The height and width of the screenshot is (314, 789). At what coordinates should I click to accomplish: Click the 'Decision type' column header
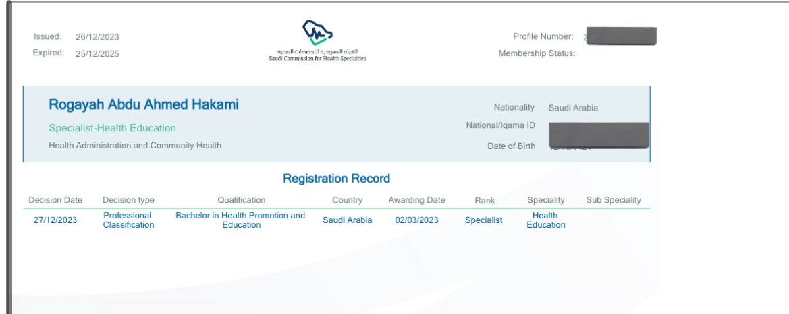pyautogui.click(x=128, y=200)
